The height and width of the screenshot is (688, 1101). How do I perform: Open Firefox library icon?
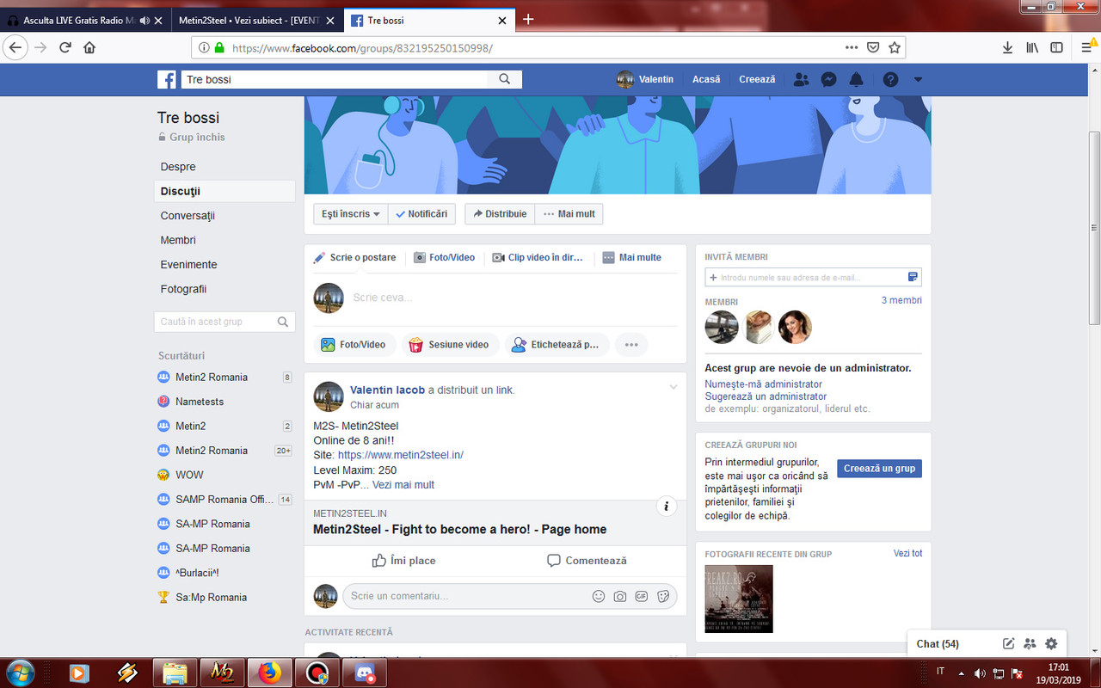pos(1032,47)
